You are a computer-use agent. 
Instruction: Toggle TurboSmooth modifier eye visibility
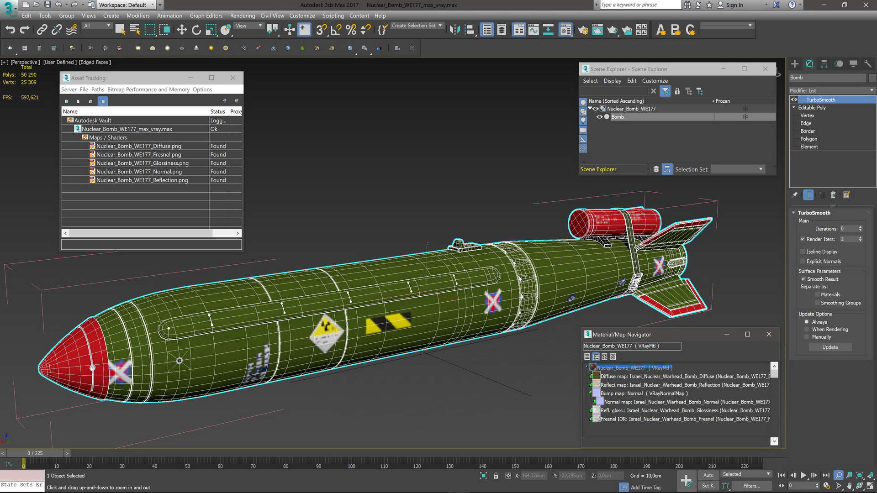794,100
